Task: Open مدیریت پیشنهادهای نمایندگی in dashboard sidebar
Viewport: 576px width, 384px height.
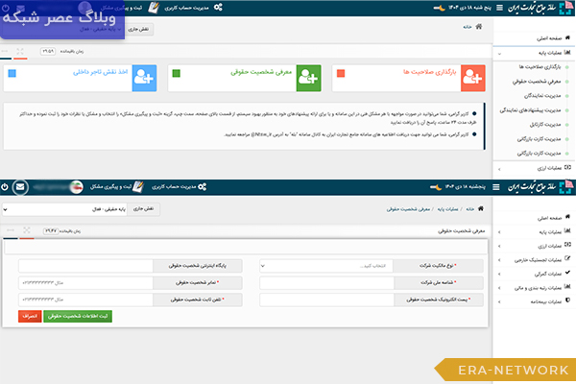Action: (530, 110)
